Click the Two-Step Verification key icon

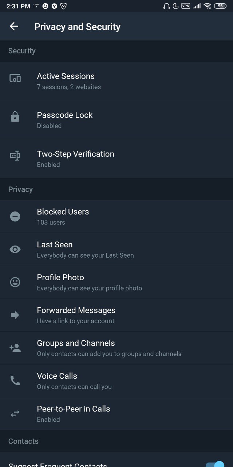click(x=15, y=156)
